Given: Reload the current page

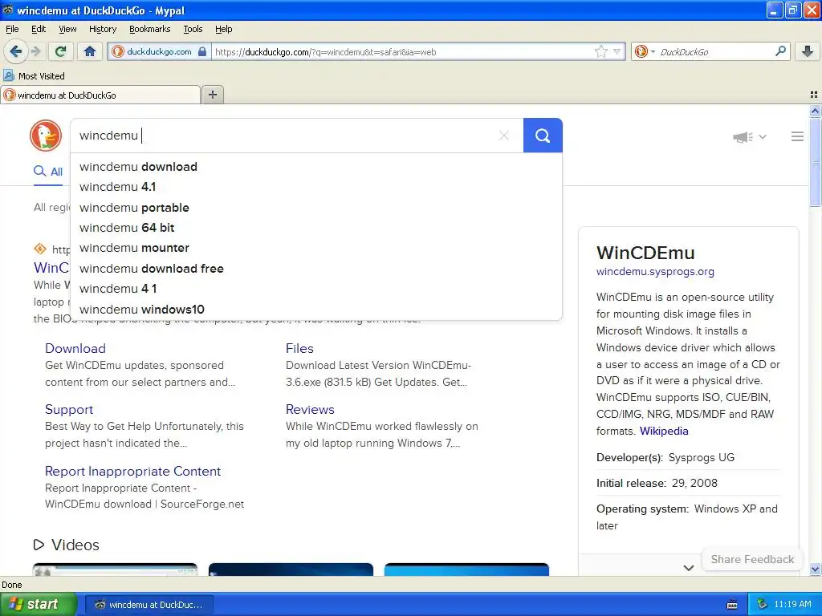Looking at the screenshot, I should [x=60, y=51].
